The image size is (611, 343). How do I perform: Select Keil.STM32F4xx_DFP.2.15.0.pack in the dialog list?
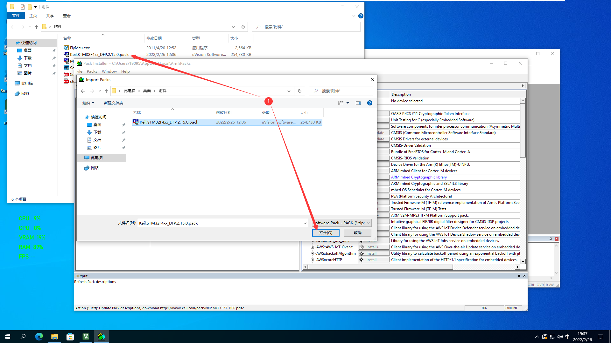tap(169, 122)
